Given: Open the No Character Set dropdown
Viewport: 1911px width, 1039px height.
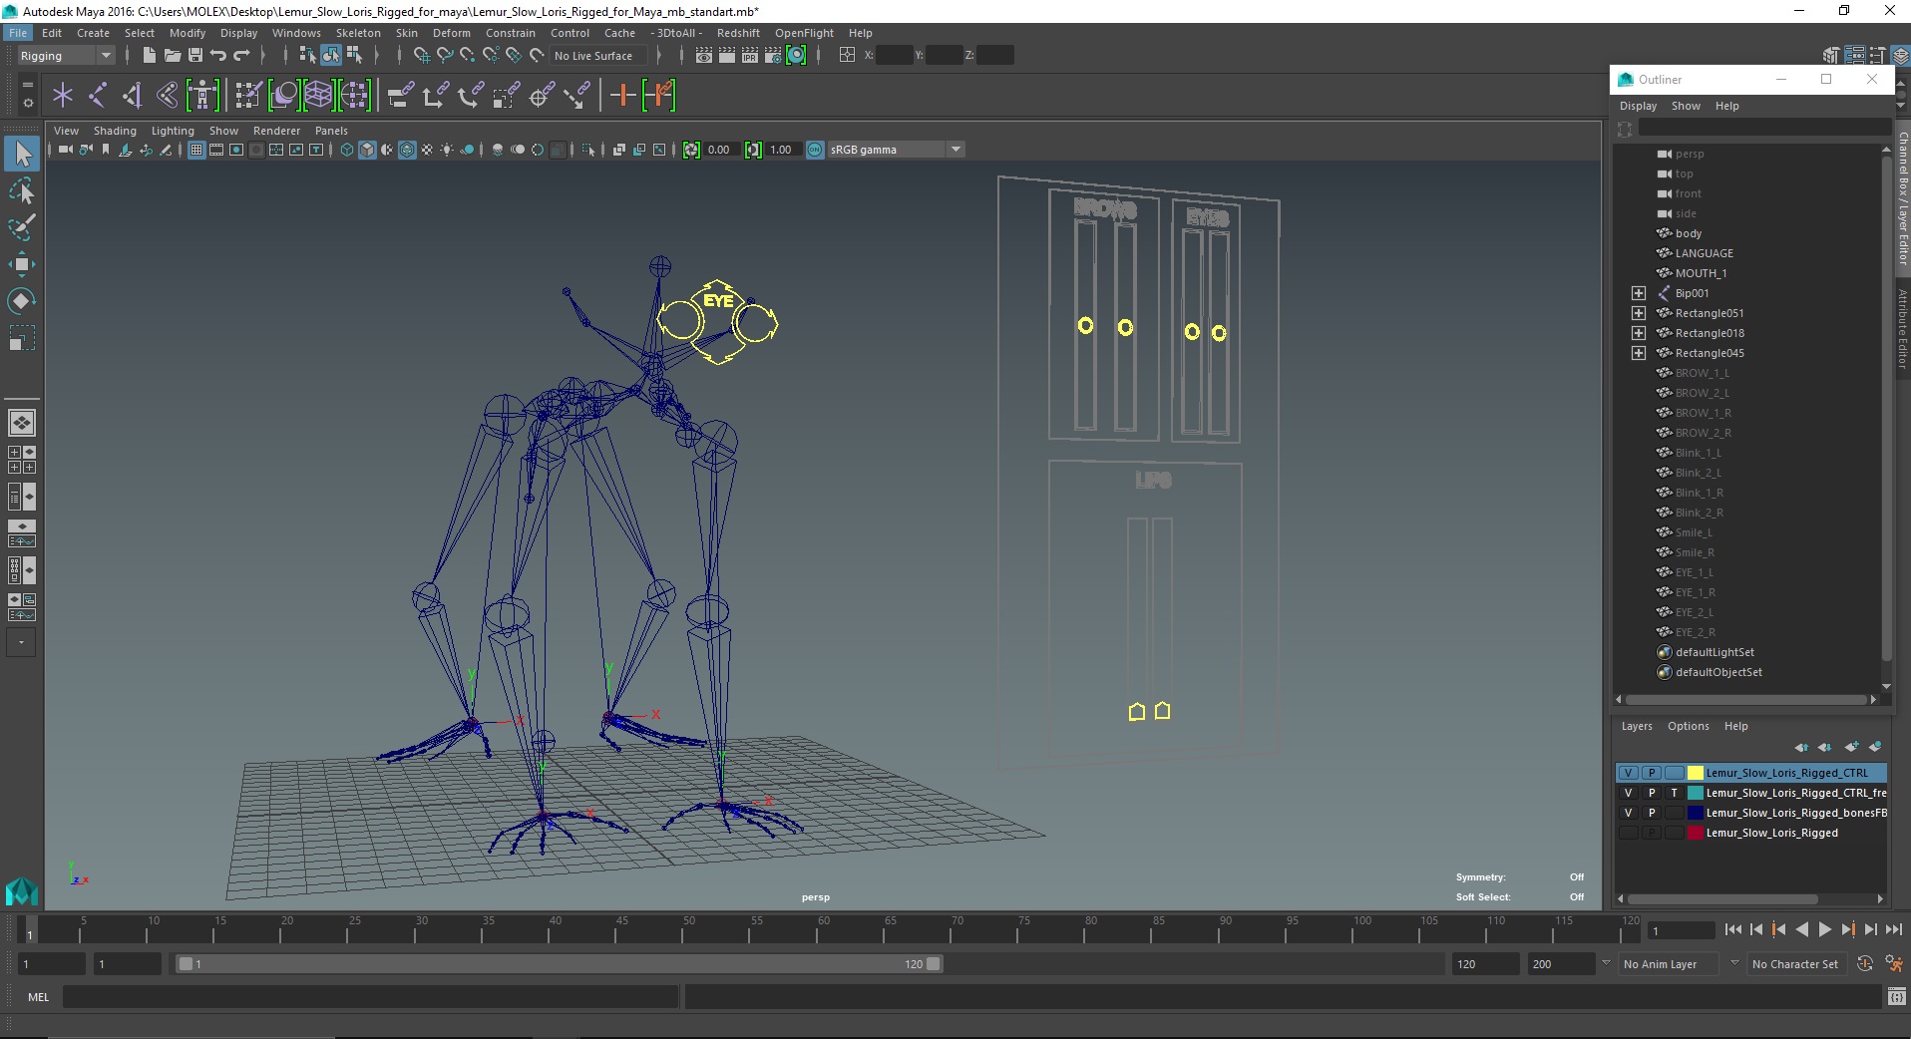Looking at the screenshot, I should tap(1795, 964).
